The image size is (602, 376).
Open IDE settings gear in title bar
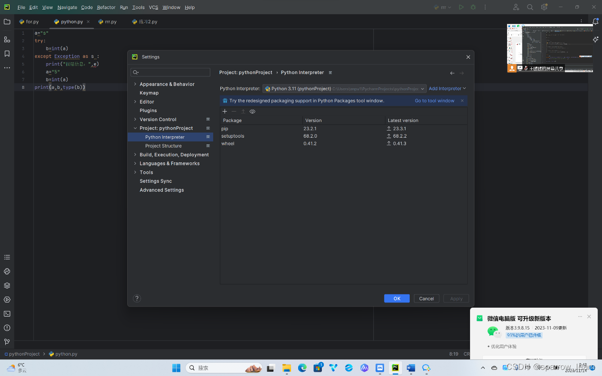(x=544, y=7)
